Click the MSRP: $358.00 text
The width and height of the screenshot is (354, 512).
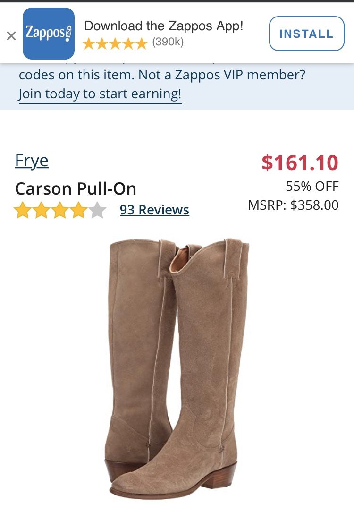coord(293,205)
